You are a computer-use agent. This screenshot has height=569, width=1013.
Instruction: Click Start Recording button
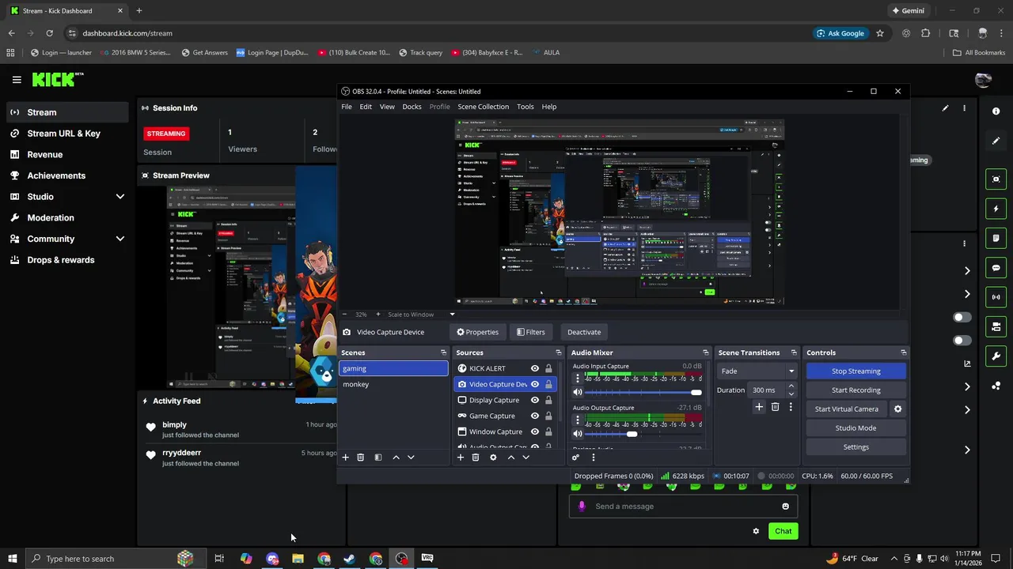point(856,390)
